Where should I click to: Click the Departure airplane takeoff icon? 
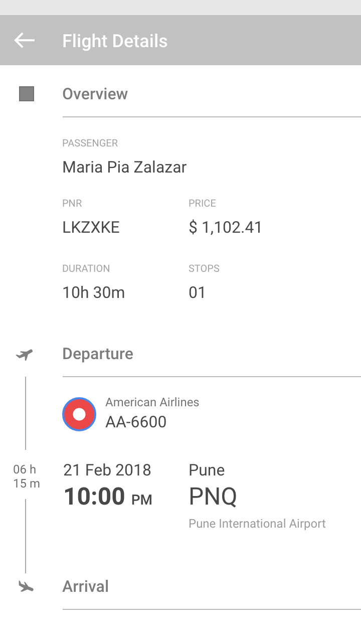(25, 355)
